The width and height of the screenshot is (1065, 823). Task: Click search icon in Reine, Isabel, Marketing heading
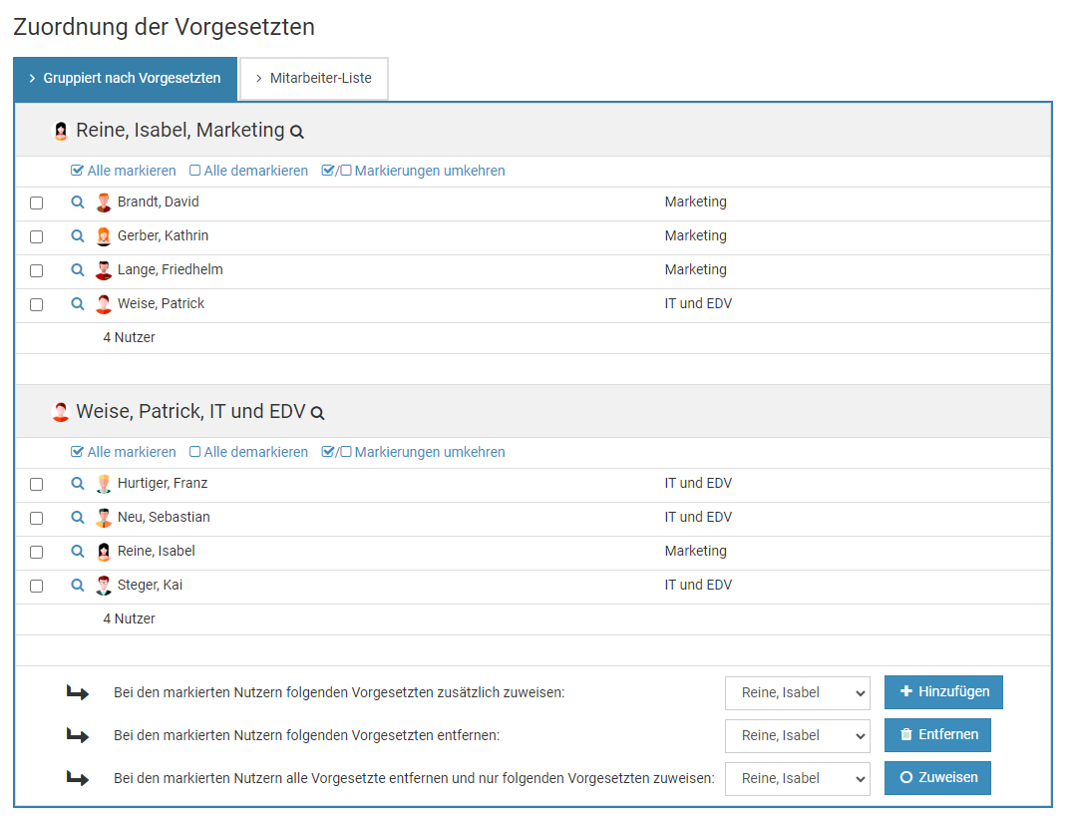click(x=296, y=132)
